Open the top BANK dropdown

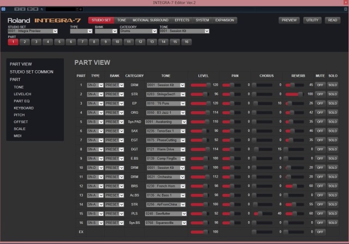(x=106, y=31)
